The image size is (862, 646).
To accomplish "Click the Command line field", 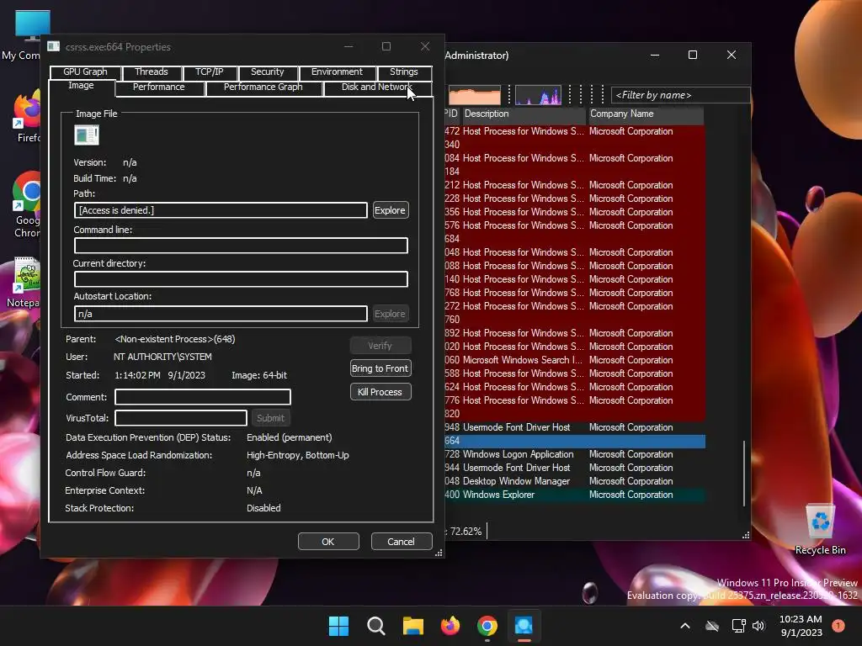I will (241, 246).
